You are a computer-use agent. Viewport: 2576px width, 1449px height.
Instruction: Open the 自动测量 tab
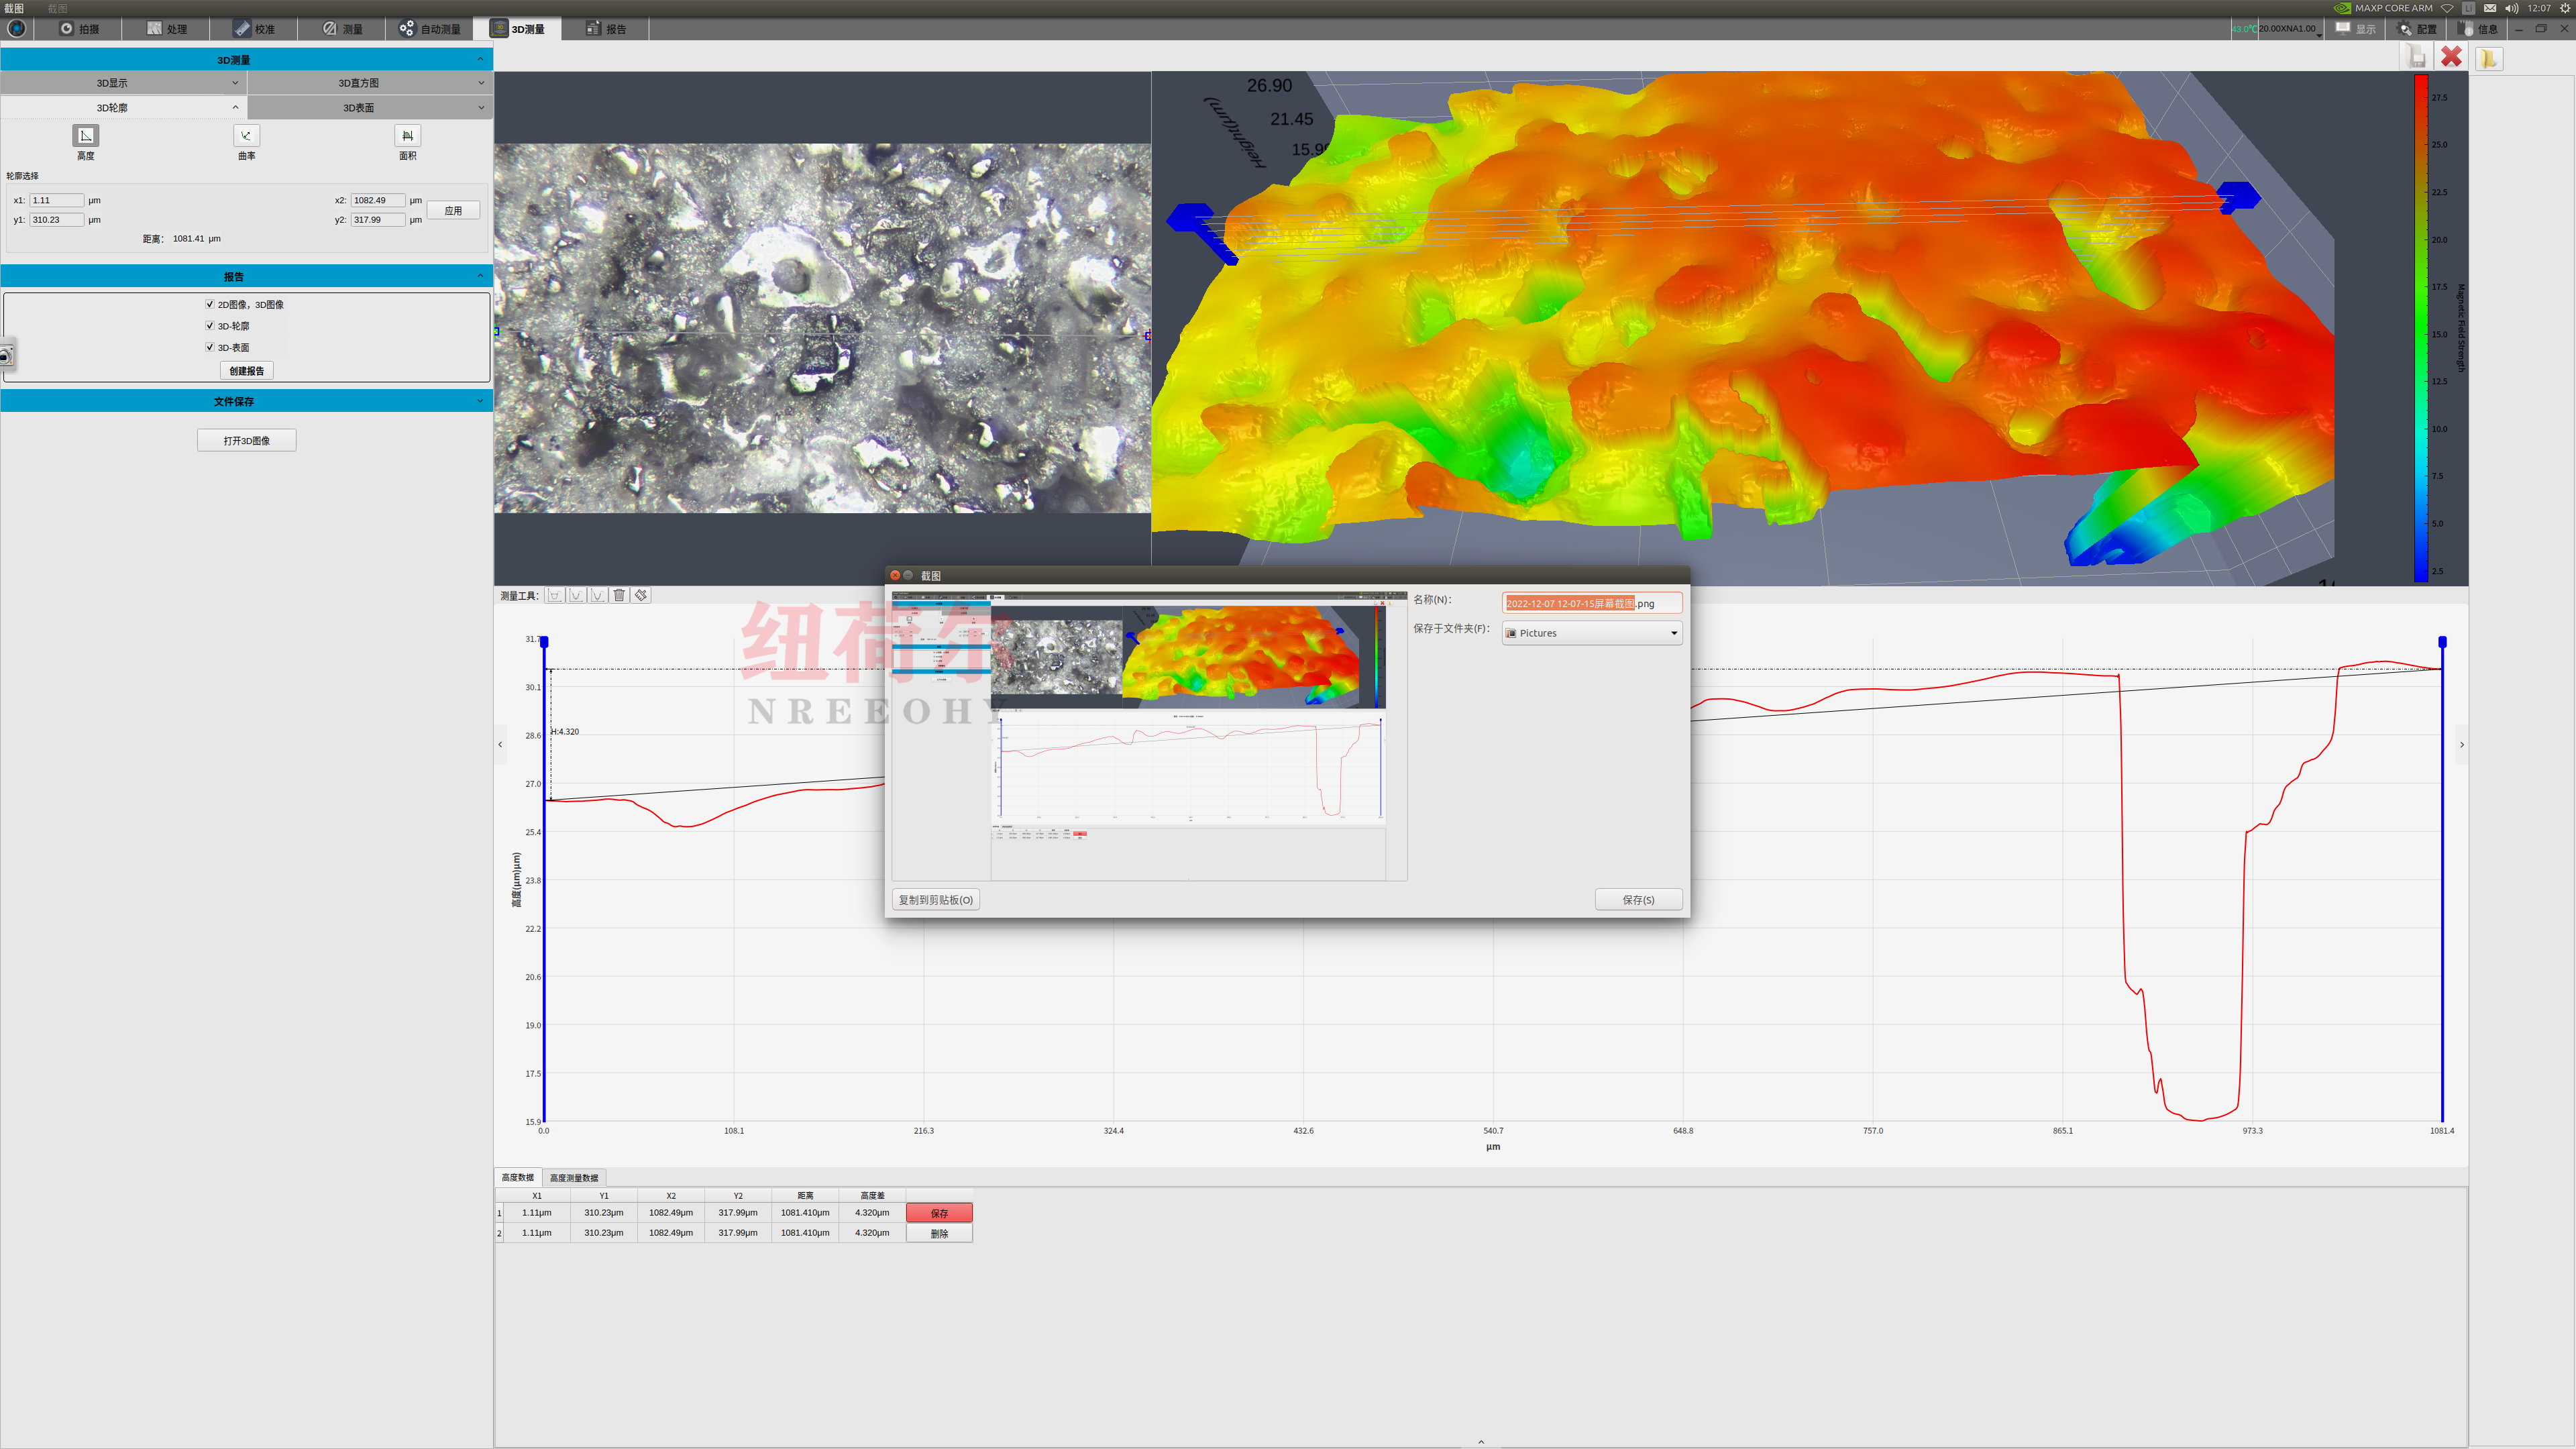430,29
